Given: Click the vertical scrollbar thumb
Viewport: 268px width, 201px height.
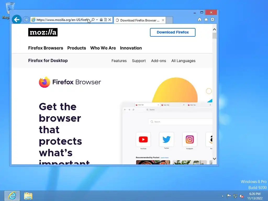Looking at the screenshot, I should point(215,36).
